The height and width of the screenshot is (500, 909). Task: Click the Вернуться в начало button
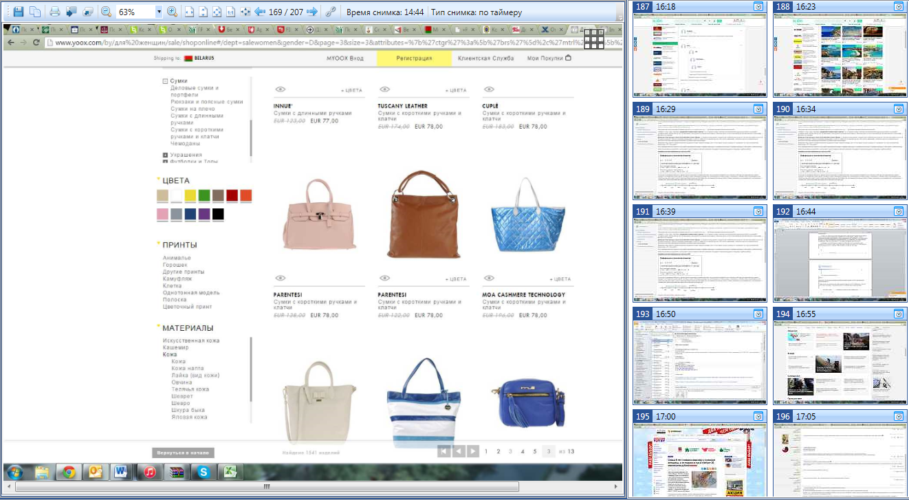[x=183, y=453]
